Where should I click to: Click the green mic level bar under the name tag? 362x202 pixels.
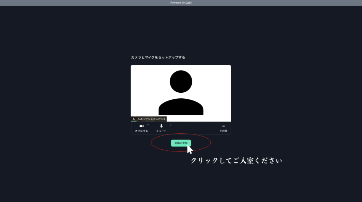click(134, 122)
